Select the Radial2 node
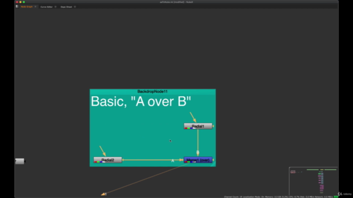 (x=108, y=160)
